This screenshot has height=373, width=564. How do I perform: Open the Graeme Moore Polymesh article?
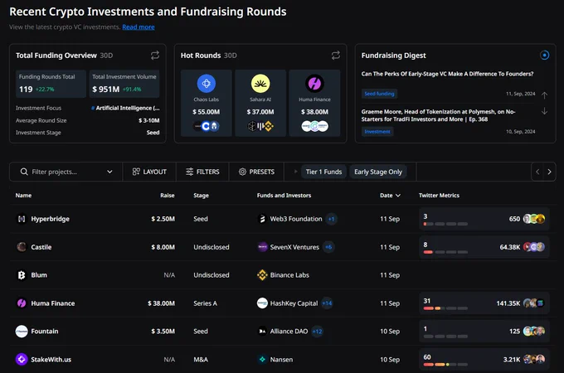439,115
